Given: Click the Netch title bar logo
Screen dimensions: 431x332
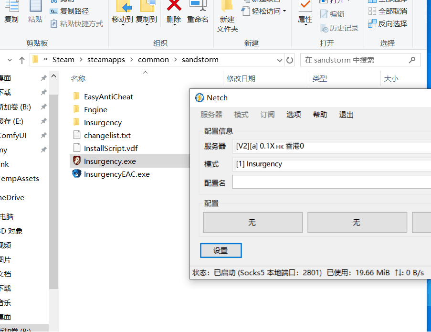Looking at the screenshot, I should 200,97.
